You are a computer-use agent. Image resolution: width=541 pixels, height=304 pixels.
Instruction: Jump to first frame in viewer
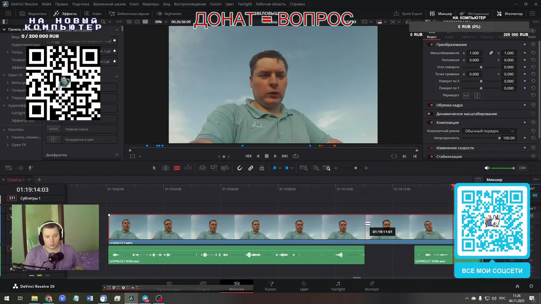249,156
